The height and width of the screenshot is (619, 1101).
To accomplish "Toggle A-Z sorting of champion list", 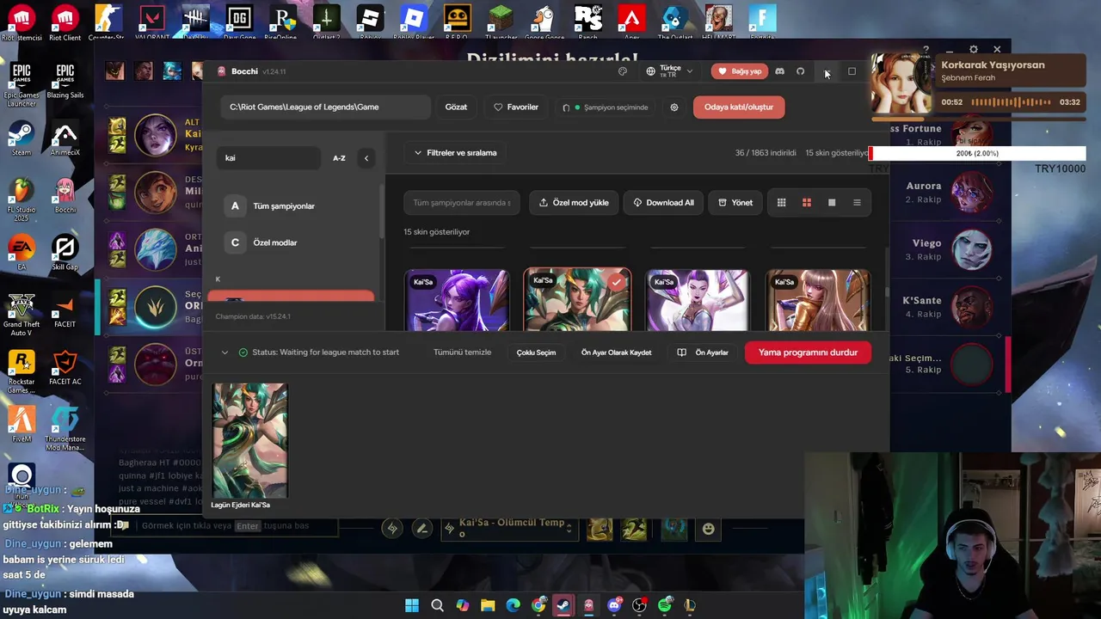I will pos(339,158).
